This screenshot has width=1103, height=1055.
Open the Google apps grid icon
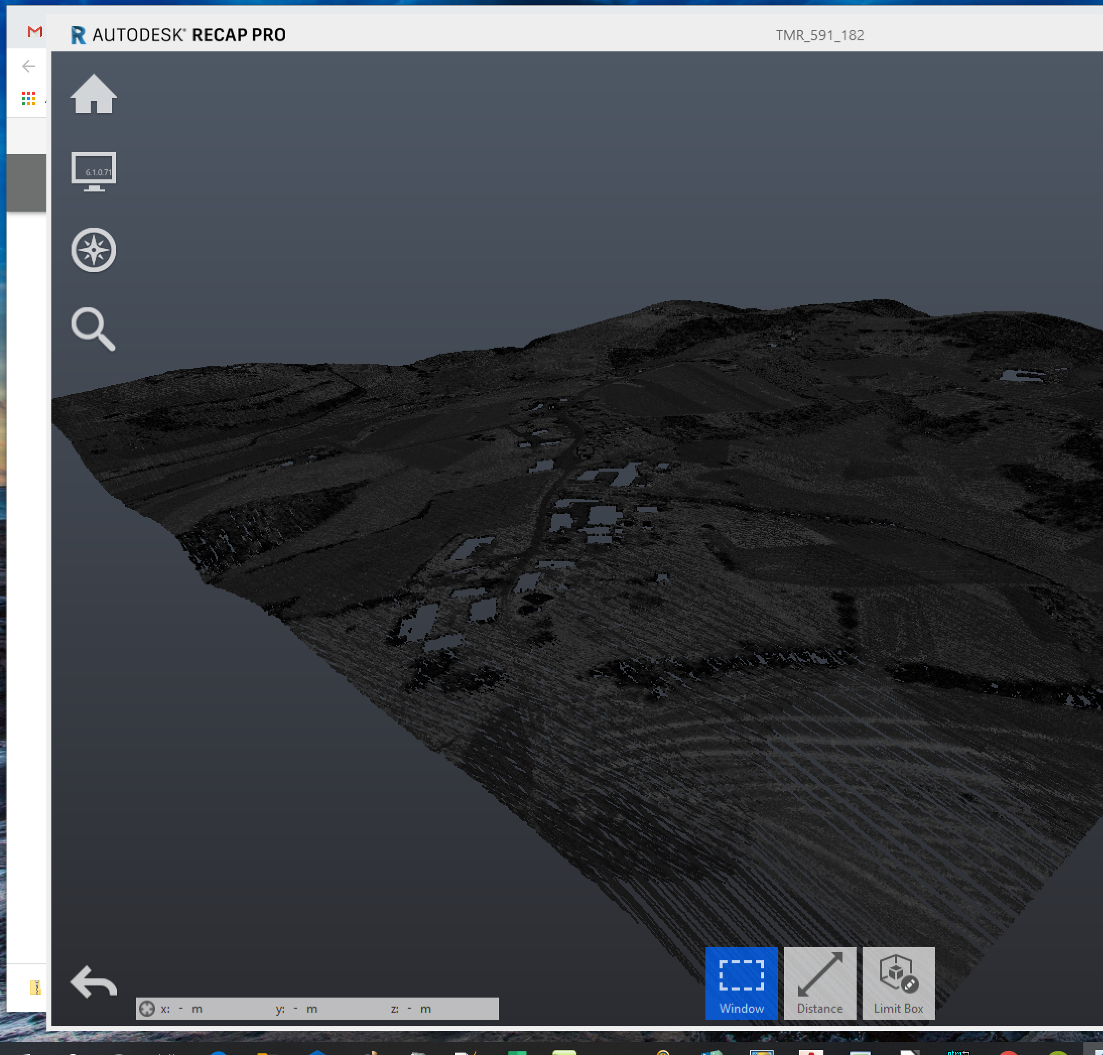(x=29, y=98)
